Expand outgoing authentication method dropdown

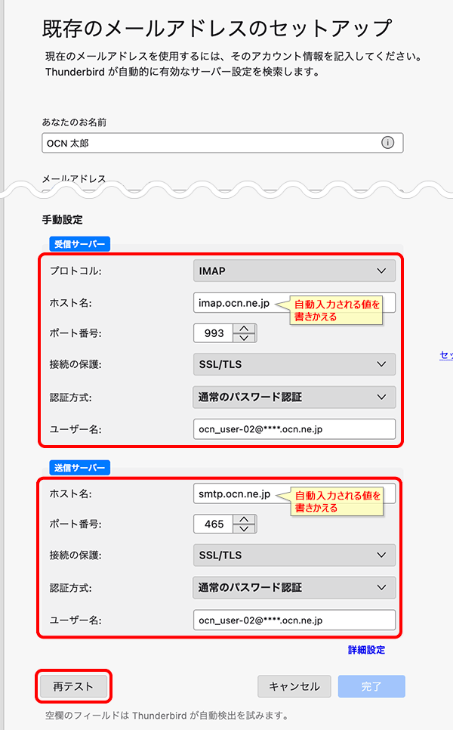[294, 587]
